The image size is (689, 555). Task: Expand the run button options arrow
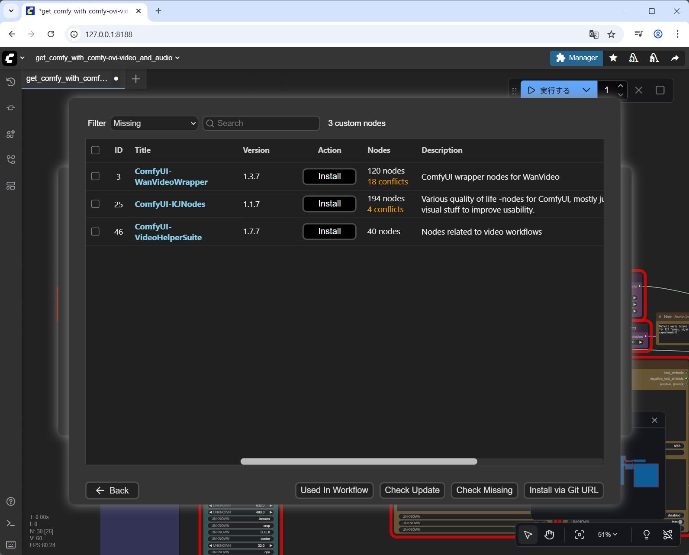click(586, 90)
